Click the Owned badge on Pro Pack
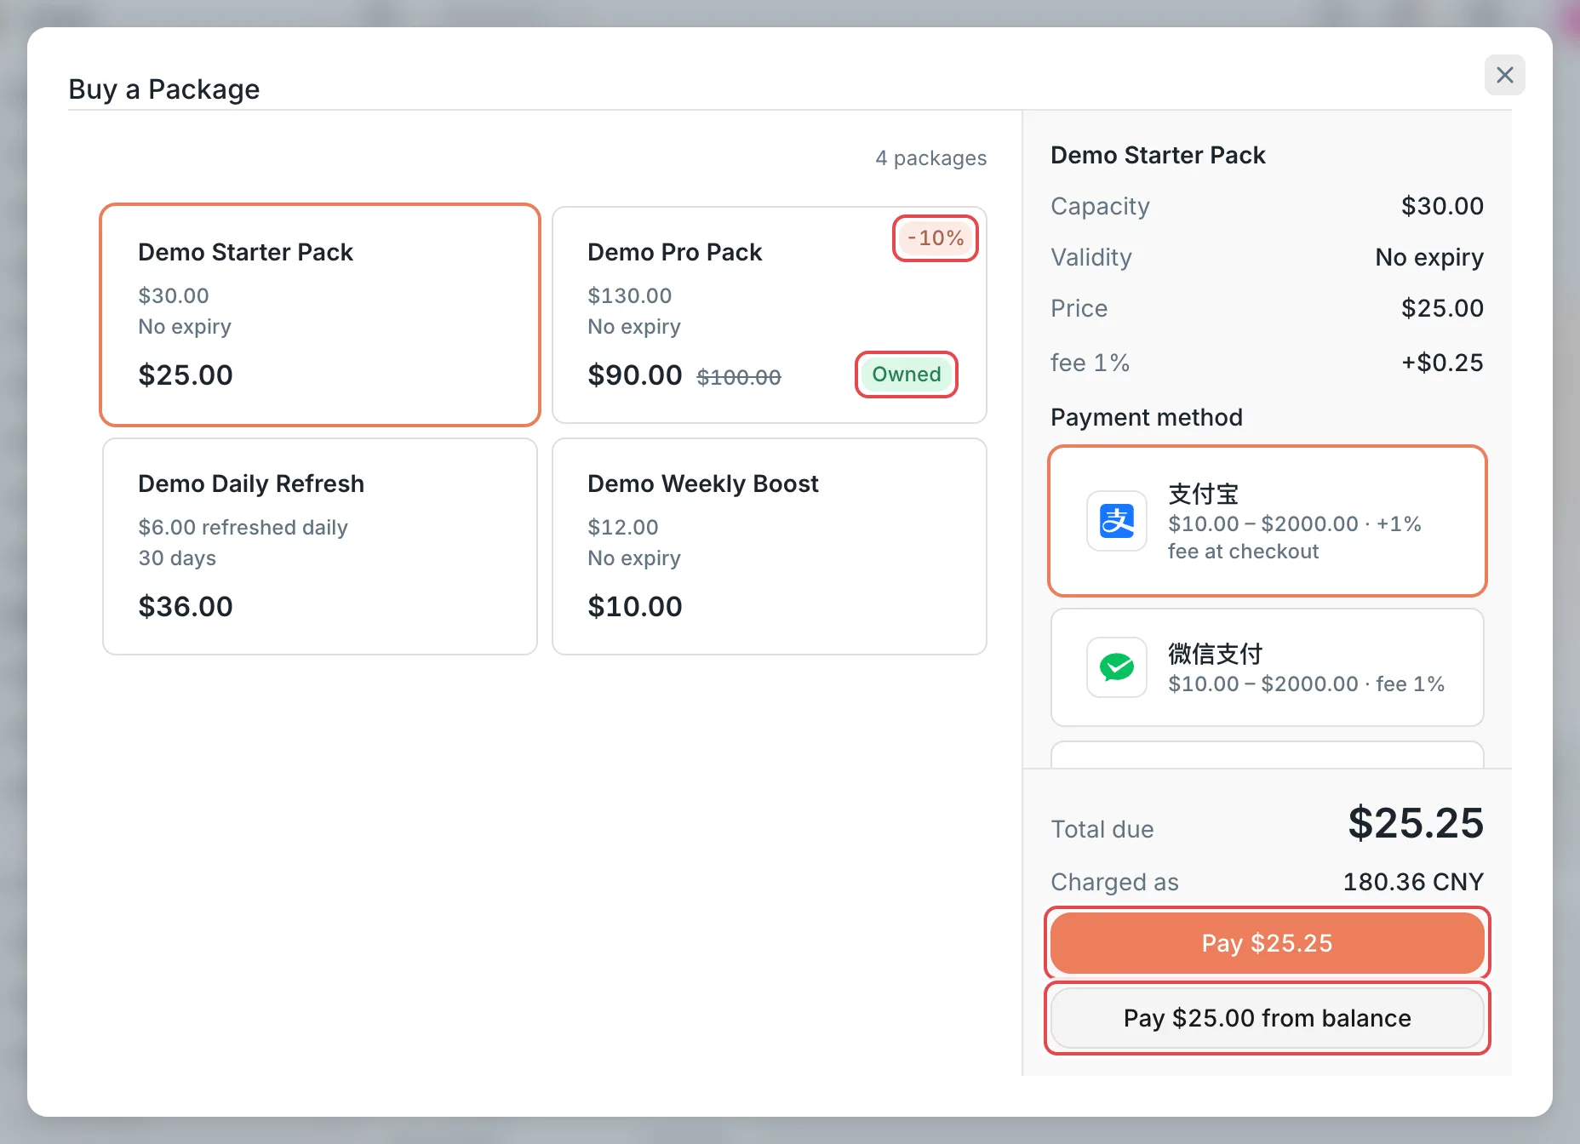The height and width of the screenshot is (1144, 1580). coord(907,375)
